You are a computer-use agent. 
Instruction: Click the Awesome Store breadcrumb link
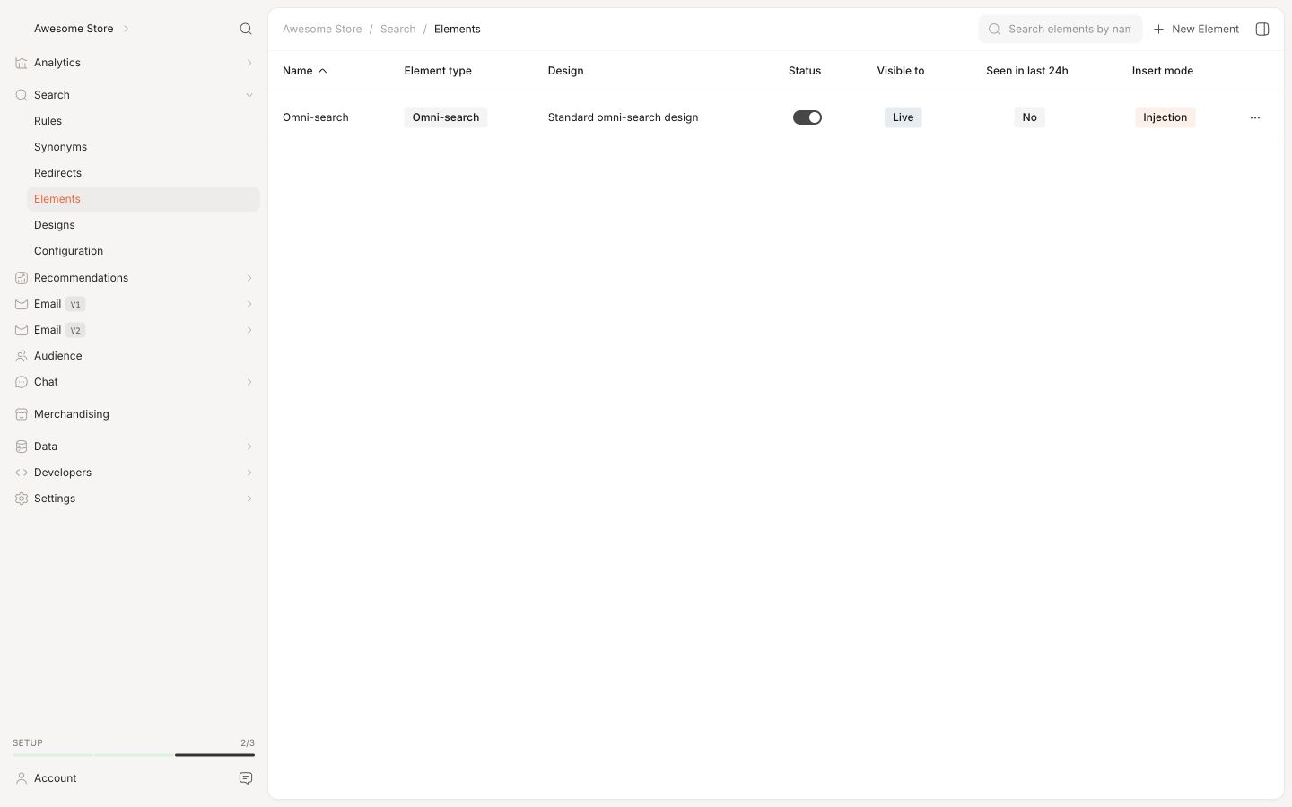[322, 29]
